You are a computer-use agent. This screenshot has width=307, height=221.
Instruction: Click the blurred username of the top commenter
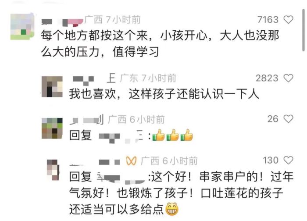pos(62,22)
